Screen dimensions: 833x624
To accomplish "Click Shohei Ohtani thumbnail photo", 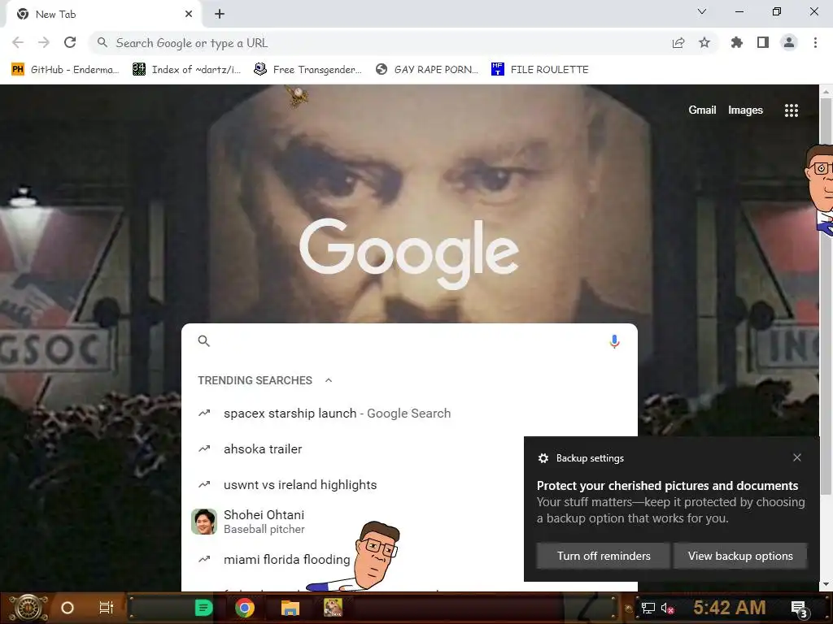I will pos(204,522).
